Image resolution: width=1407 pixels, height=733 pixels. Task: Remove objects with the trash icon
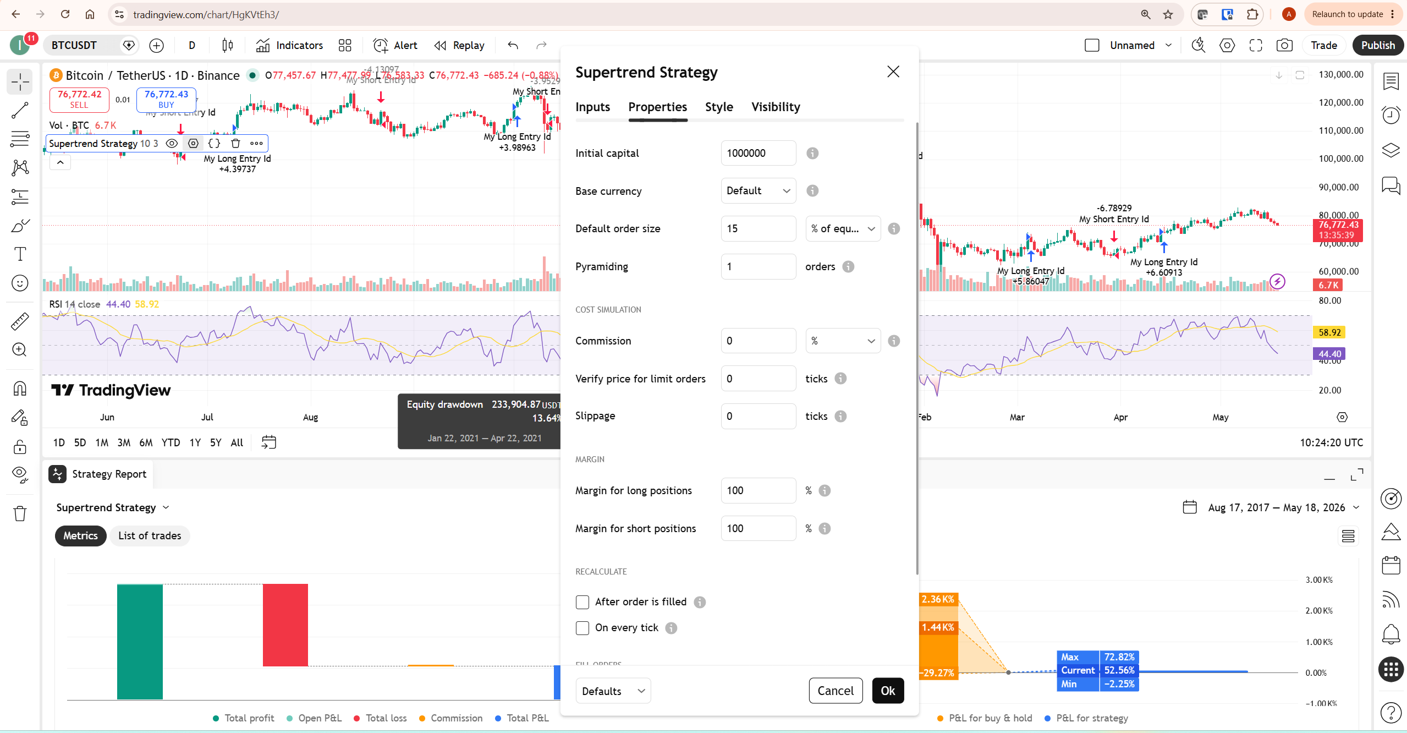click(20, 514)
